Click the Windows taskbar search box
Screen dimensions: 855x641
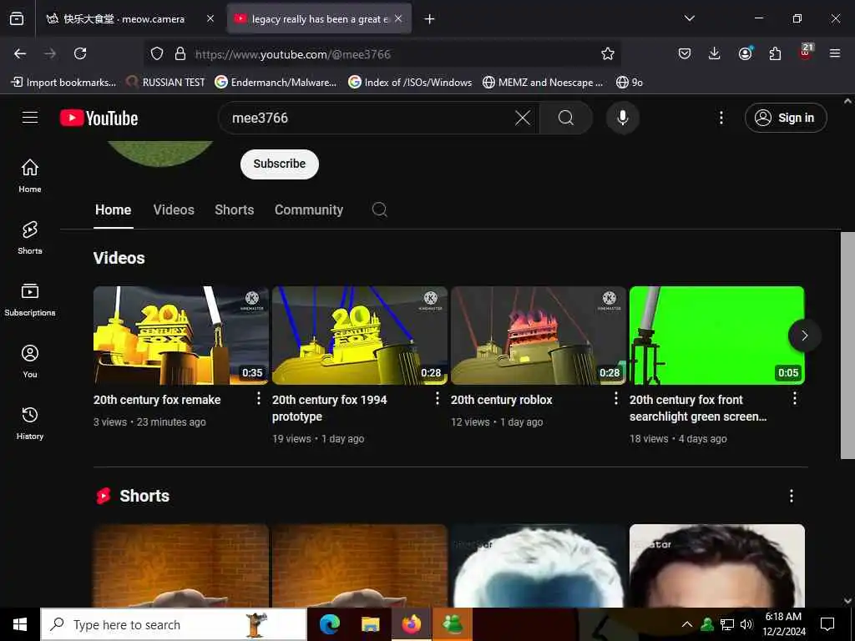point(174,624)
